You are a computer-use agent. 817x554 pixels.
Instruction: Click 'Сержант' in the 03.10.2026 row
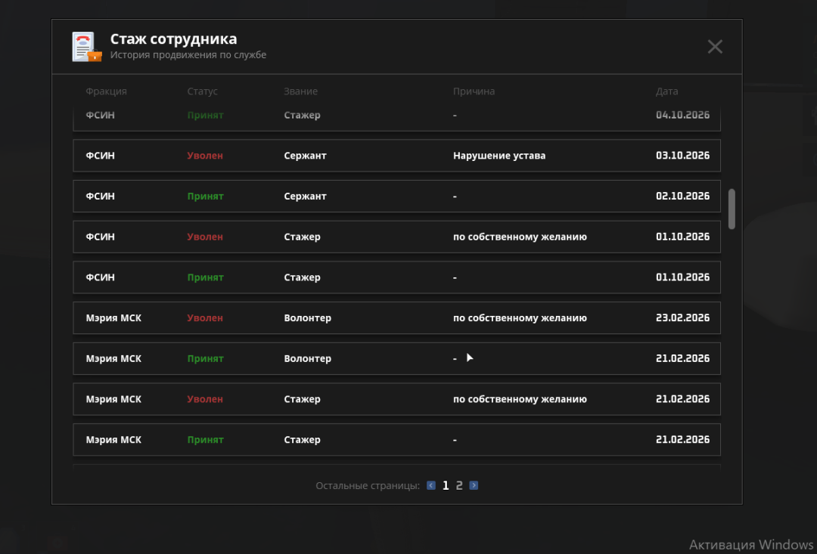point(306,156)
